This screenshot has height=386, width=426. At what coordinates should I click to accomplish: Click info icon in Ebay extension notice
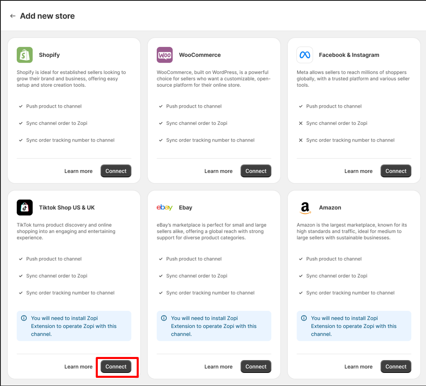[164, 318]
